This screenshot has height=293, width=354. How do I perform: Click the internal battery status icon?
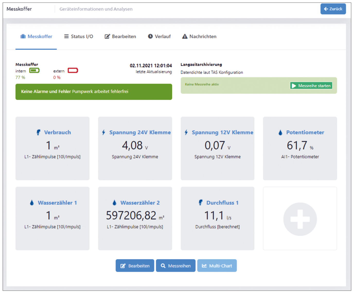[x=34, y=71]
